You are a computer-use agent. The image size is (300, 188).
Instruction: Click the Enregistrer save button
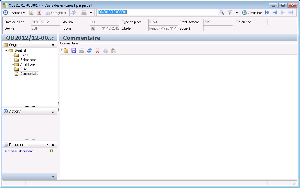click(x=56, y=13)
